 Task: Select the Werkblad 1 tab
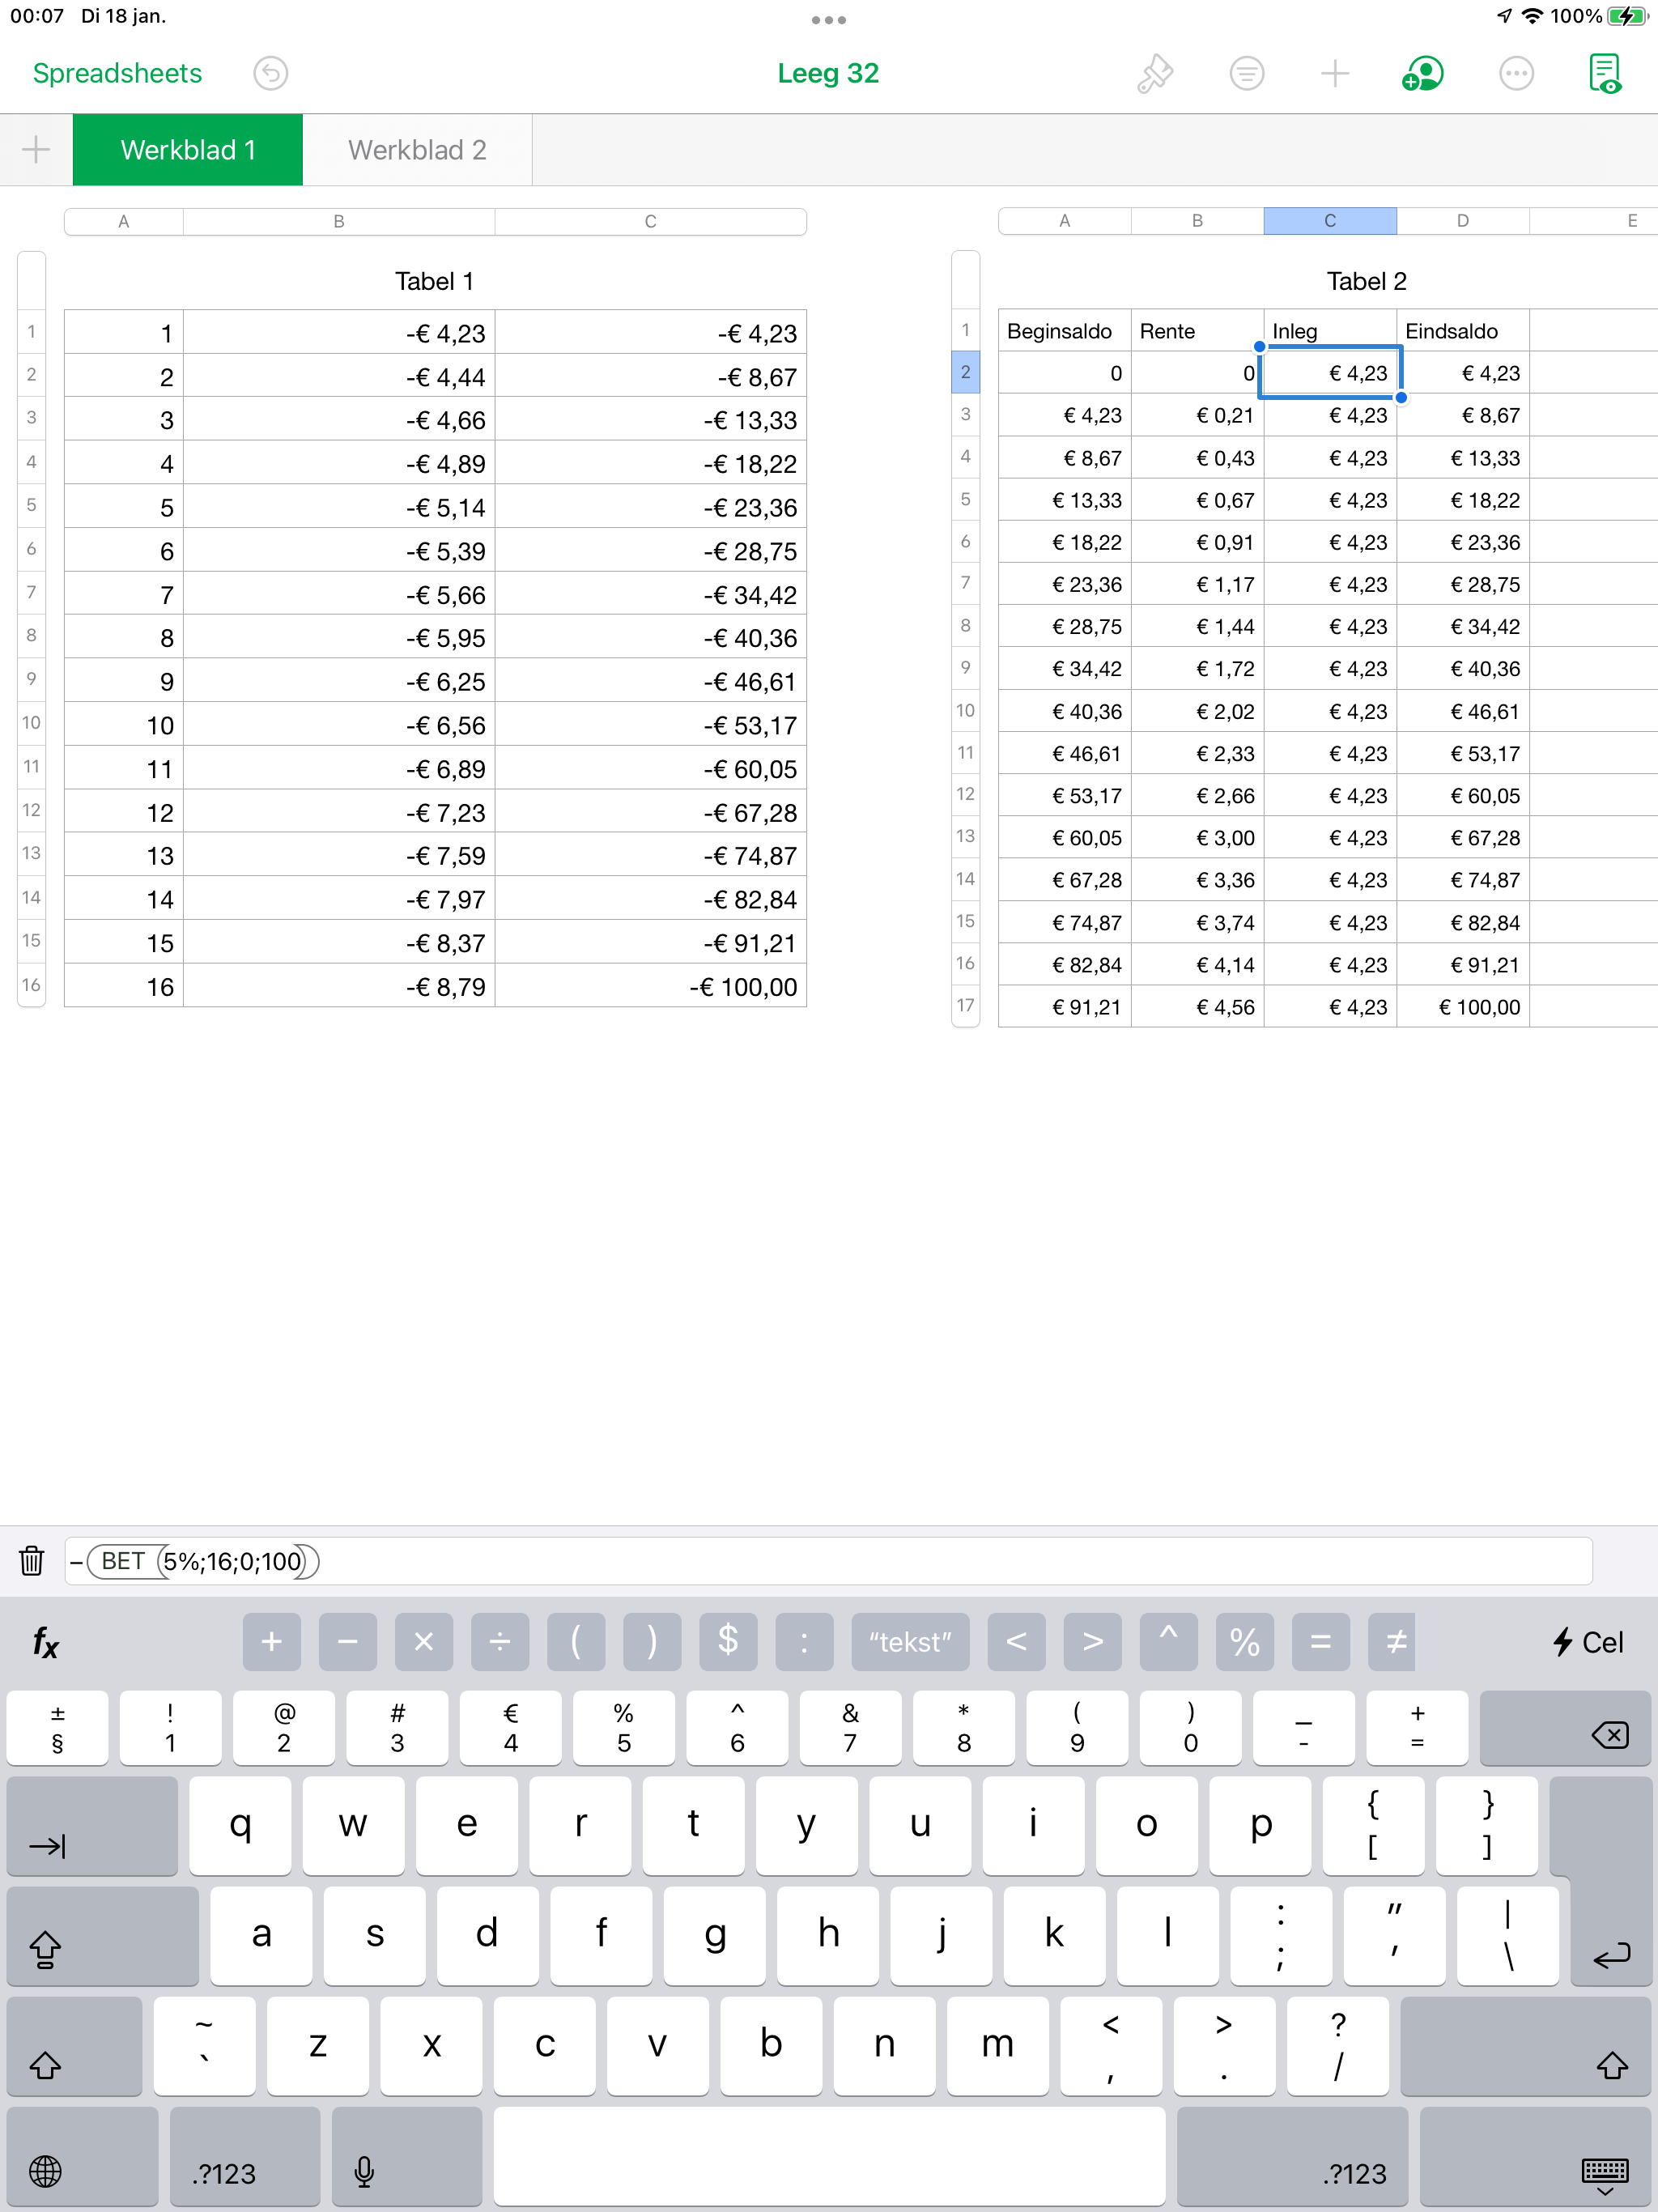pos(188,150)
